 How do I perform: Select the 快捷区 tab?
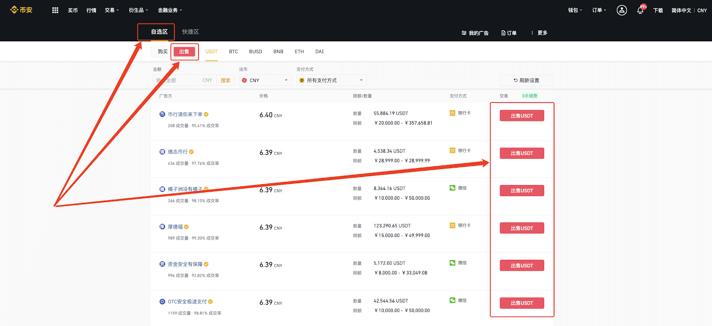(190, 32)
